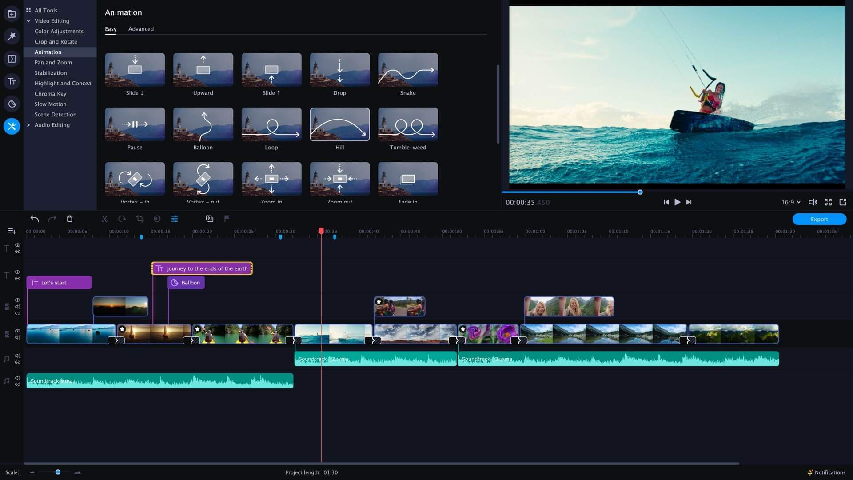
Task: Click the Export button
Action: [819, 219]
